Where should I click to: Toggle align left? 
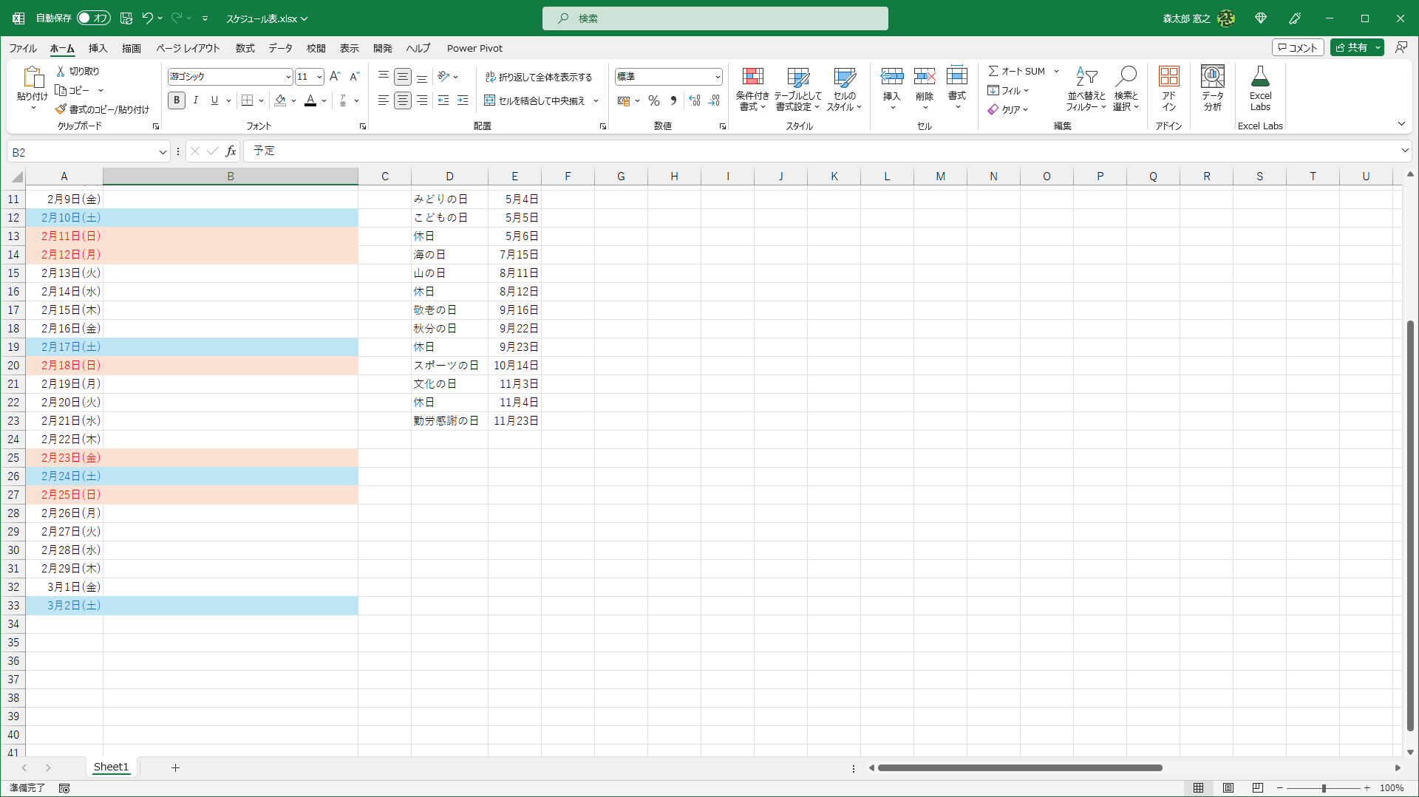(x=384, y=100)
